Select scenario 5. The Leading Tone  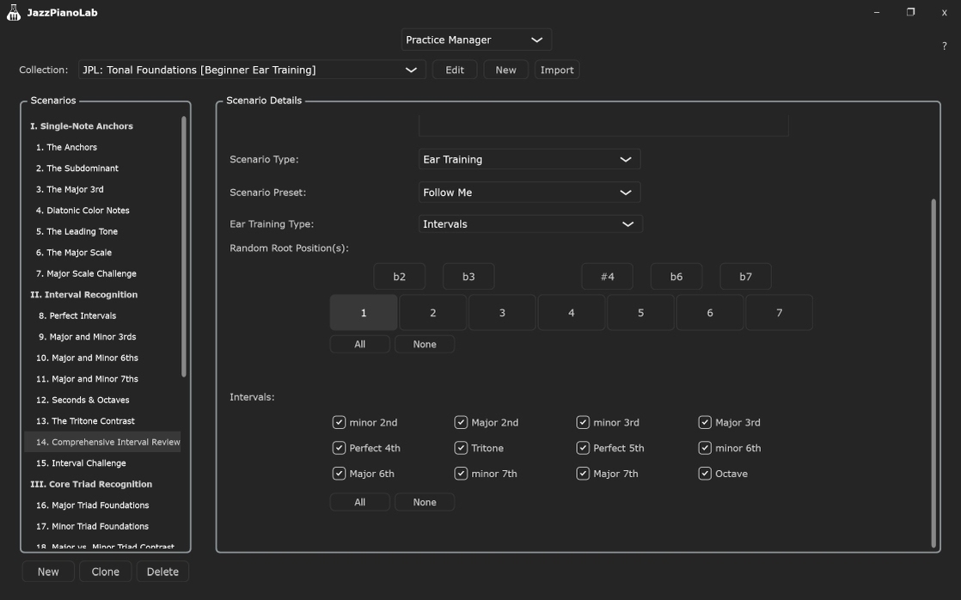coord(102,232)
